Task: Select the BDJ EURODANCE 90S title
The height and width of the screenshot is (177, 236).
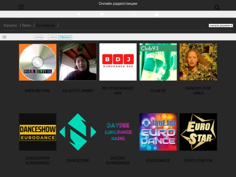Action: point(118,90)
